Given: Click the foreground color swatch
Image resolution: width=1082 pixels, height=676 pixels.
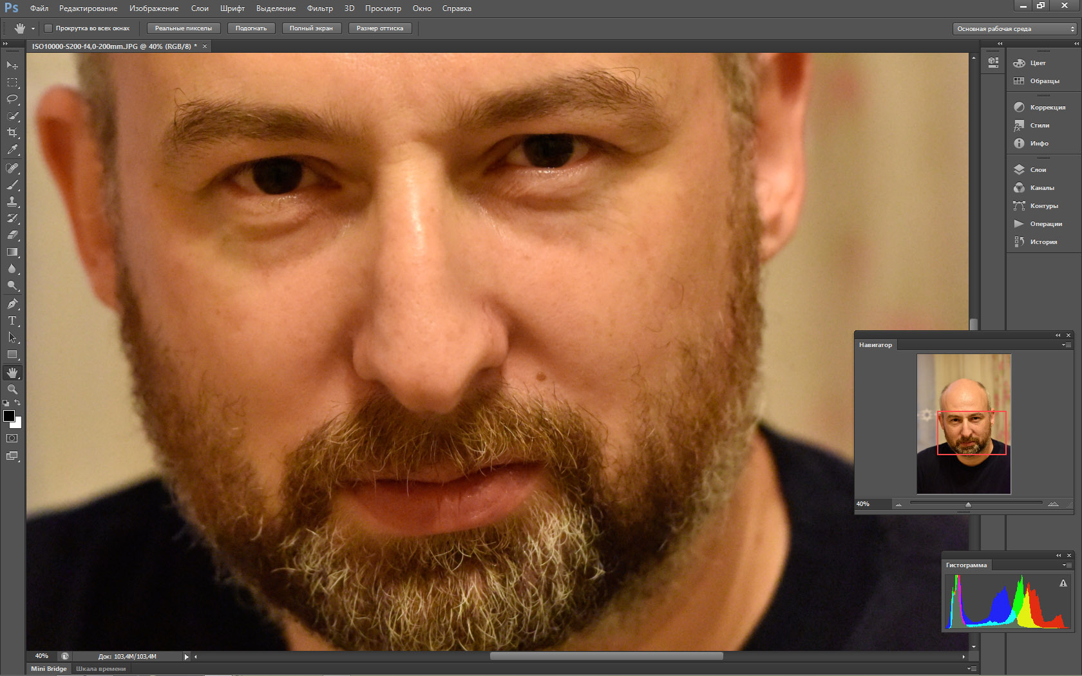Looking at the screenshot, I should [x=9, y=416].
